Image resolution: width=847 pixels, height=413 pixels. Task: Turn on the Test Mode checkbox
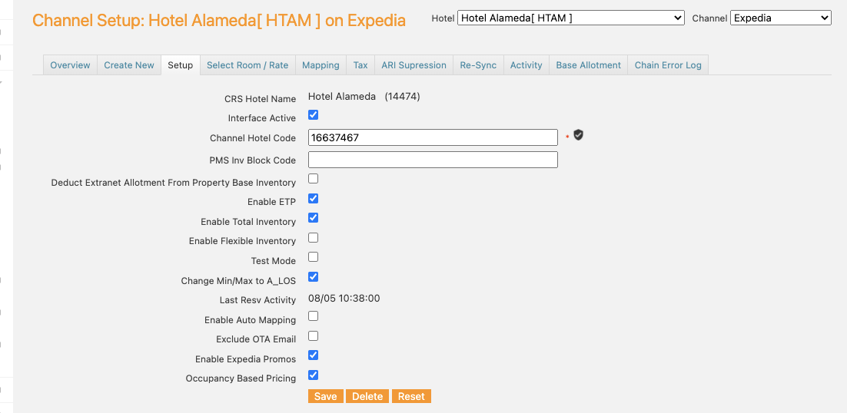[x=314, y=256]
